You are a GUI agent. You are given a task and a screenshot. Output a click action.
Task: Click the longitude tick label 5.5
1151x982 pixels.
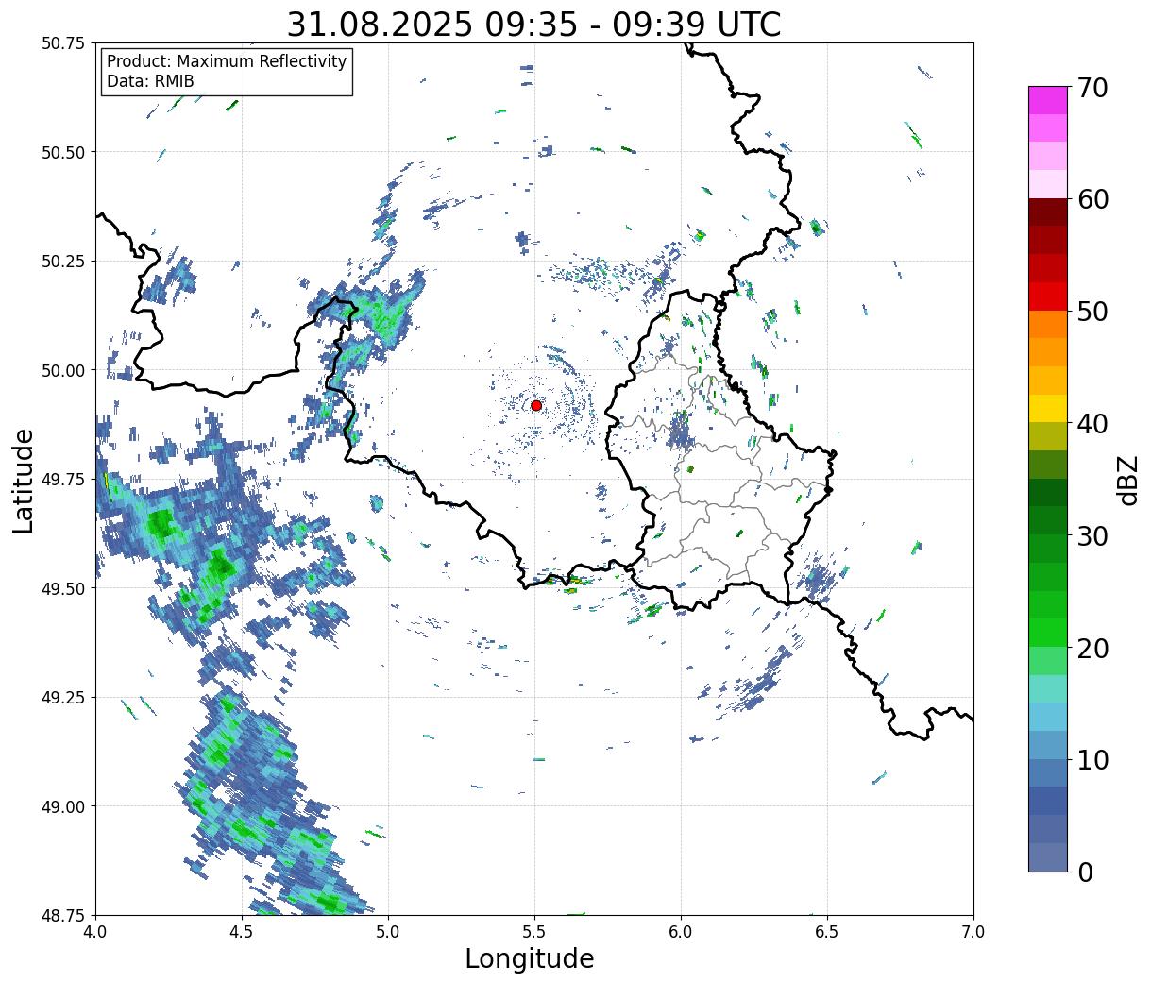[534, 932]
